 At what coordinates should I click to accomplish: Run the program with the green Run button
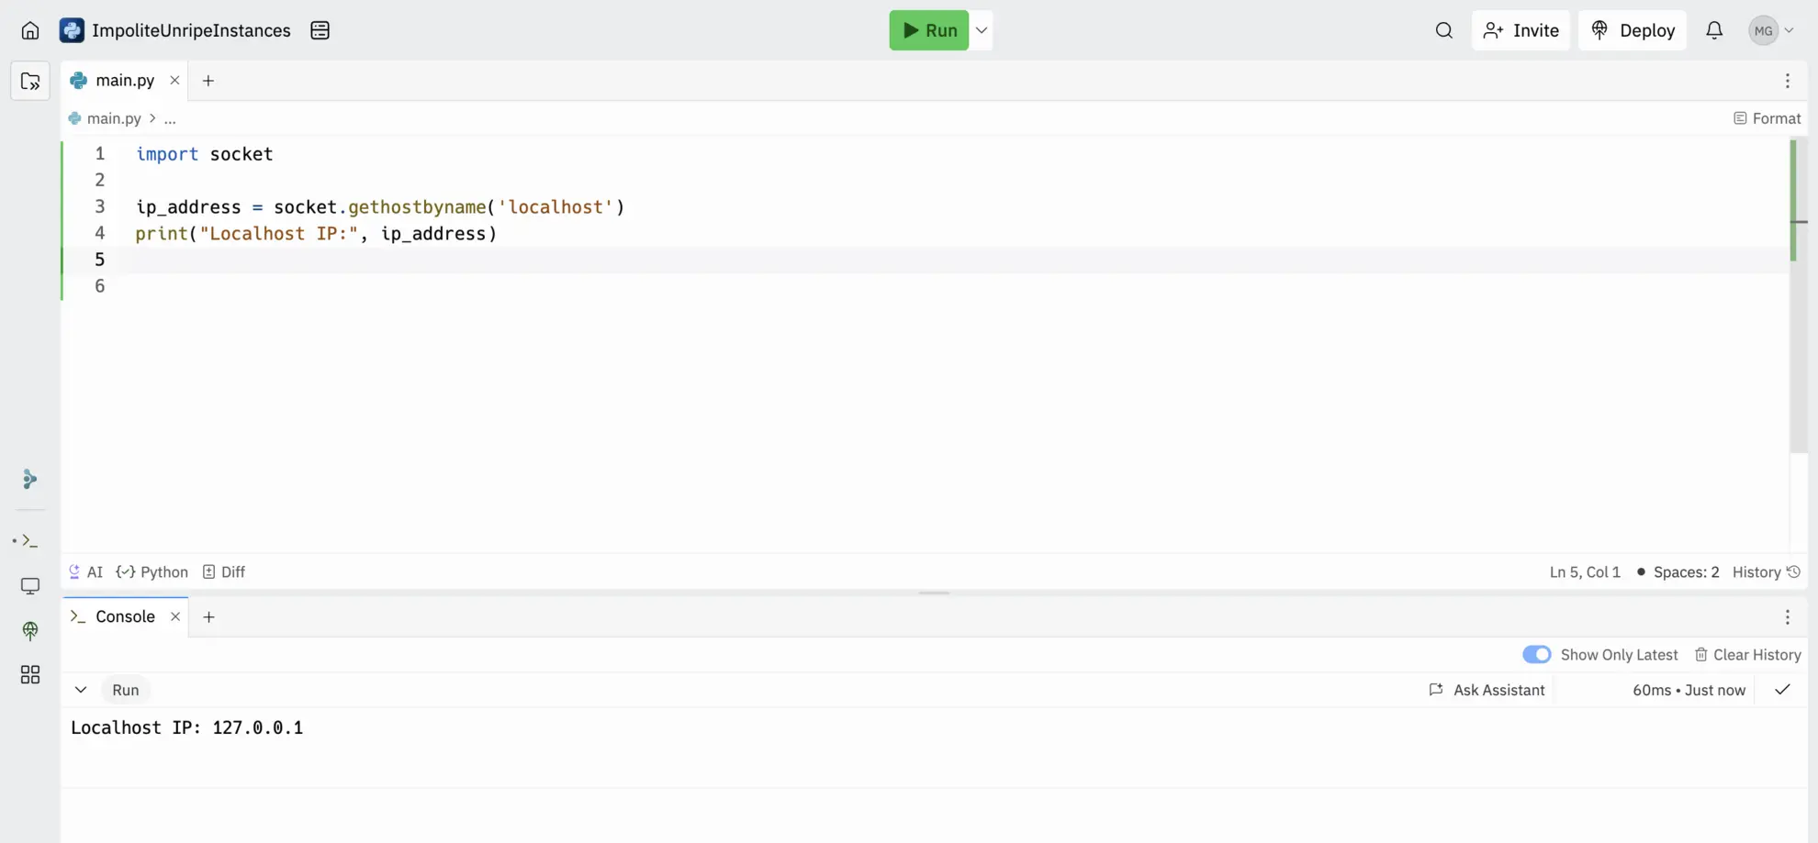click(x=928, y=30)
